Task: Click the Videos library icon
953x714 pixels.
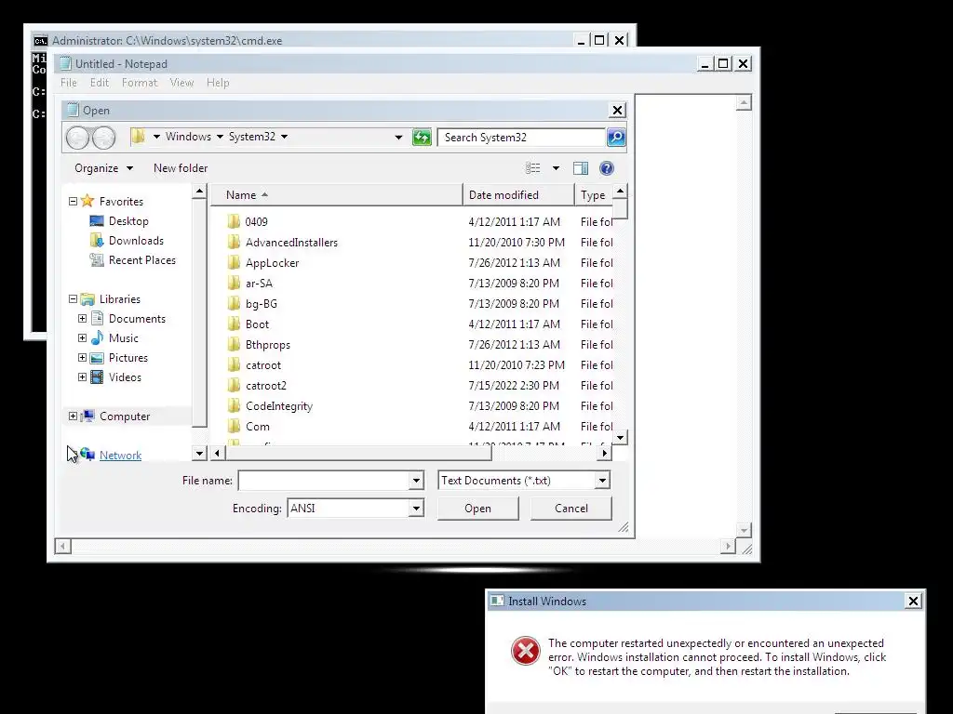Action: click(97, 377)
